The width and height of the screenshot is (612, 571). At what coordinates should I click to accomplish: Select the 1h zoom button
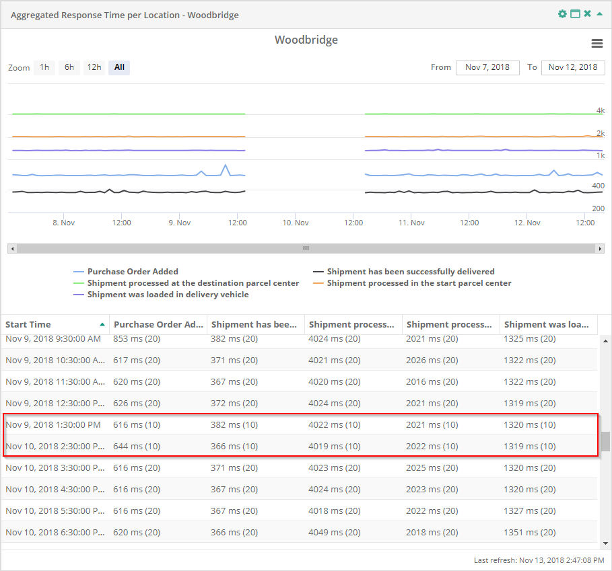(44, 67)
